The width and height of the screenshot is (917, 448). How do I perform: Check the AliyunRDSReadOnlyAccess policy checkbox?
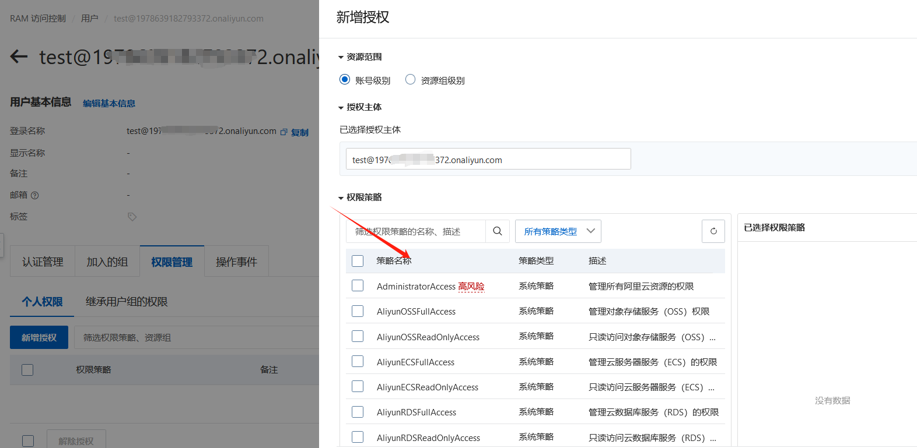(x=358, y=437)
